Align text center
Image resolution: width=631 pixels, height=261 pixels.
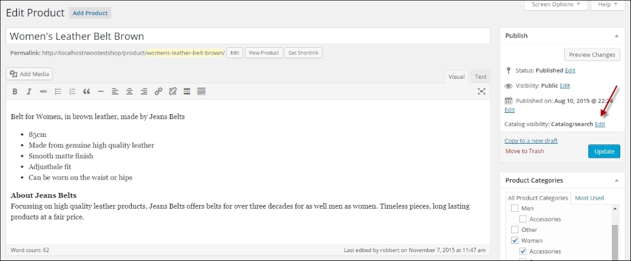129,91
